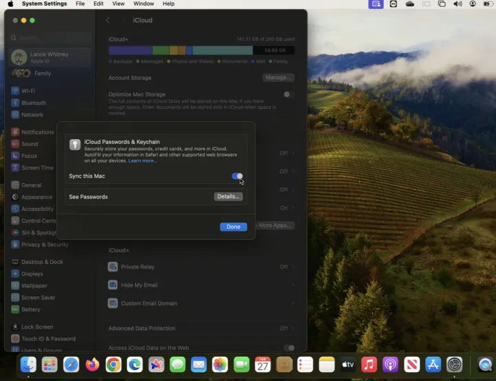Image resolution: width=496 pixels, height=381 pixels.
Task: Expand the Private Relay row chevron
Action: click(293, 267)
